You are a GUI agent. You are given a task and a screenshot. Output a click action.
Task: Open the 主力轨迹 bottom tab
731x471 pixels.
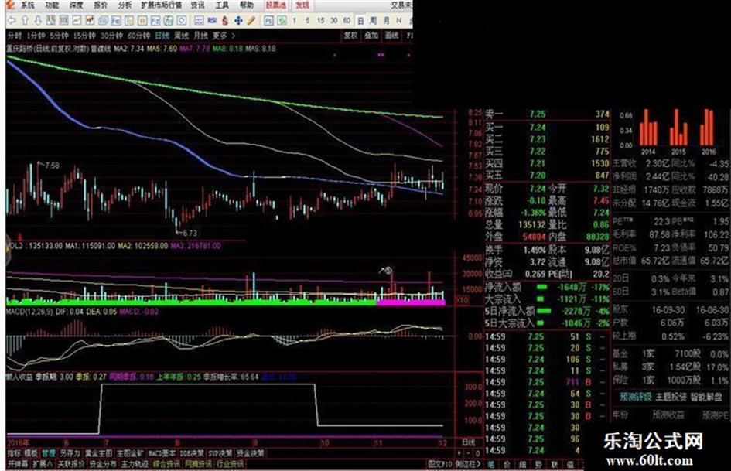click(x=135, y=464)
